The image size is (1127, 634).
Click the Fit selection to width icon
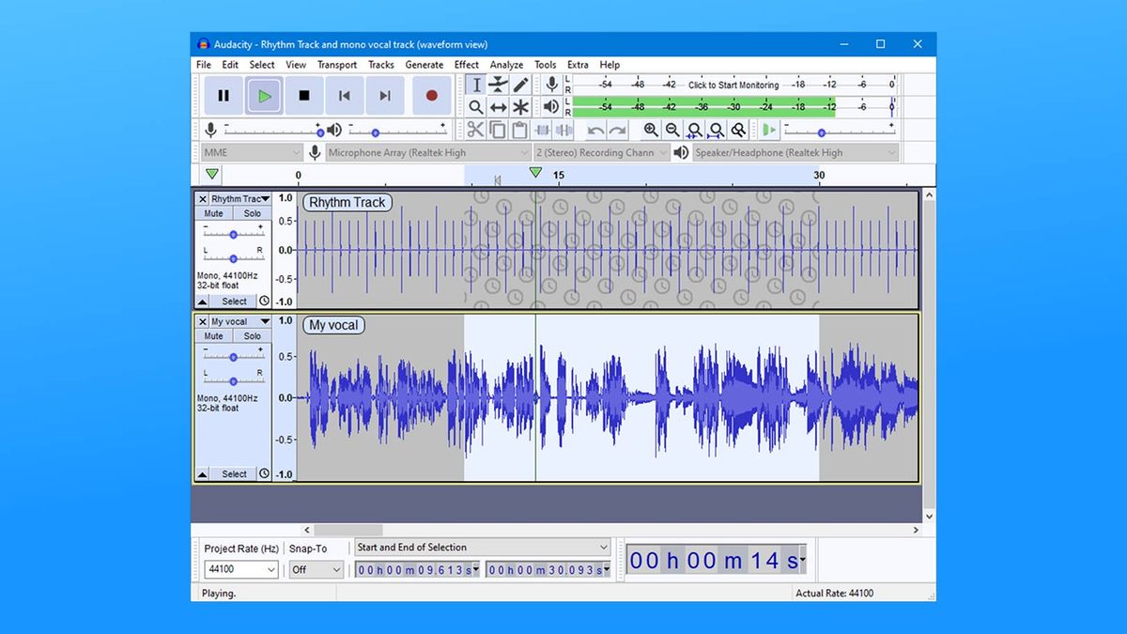coord(694,130)
